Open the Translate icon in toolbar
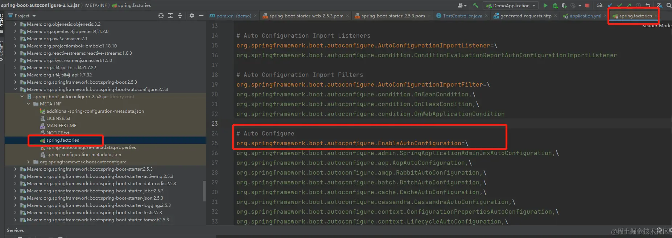 tap(659, 5)
